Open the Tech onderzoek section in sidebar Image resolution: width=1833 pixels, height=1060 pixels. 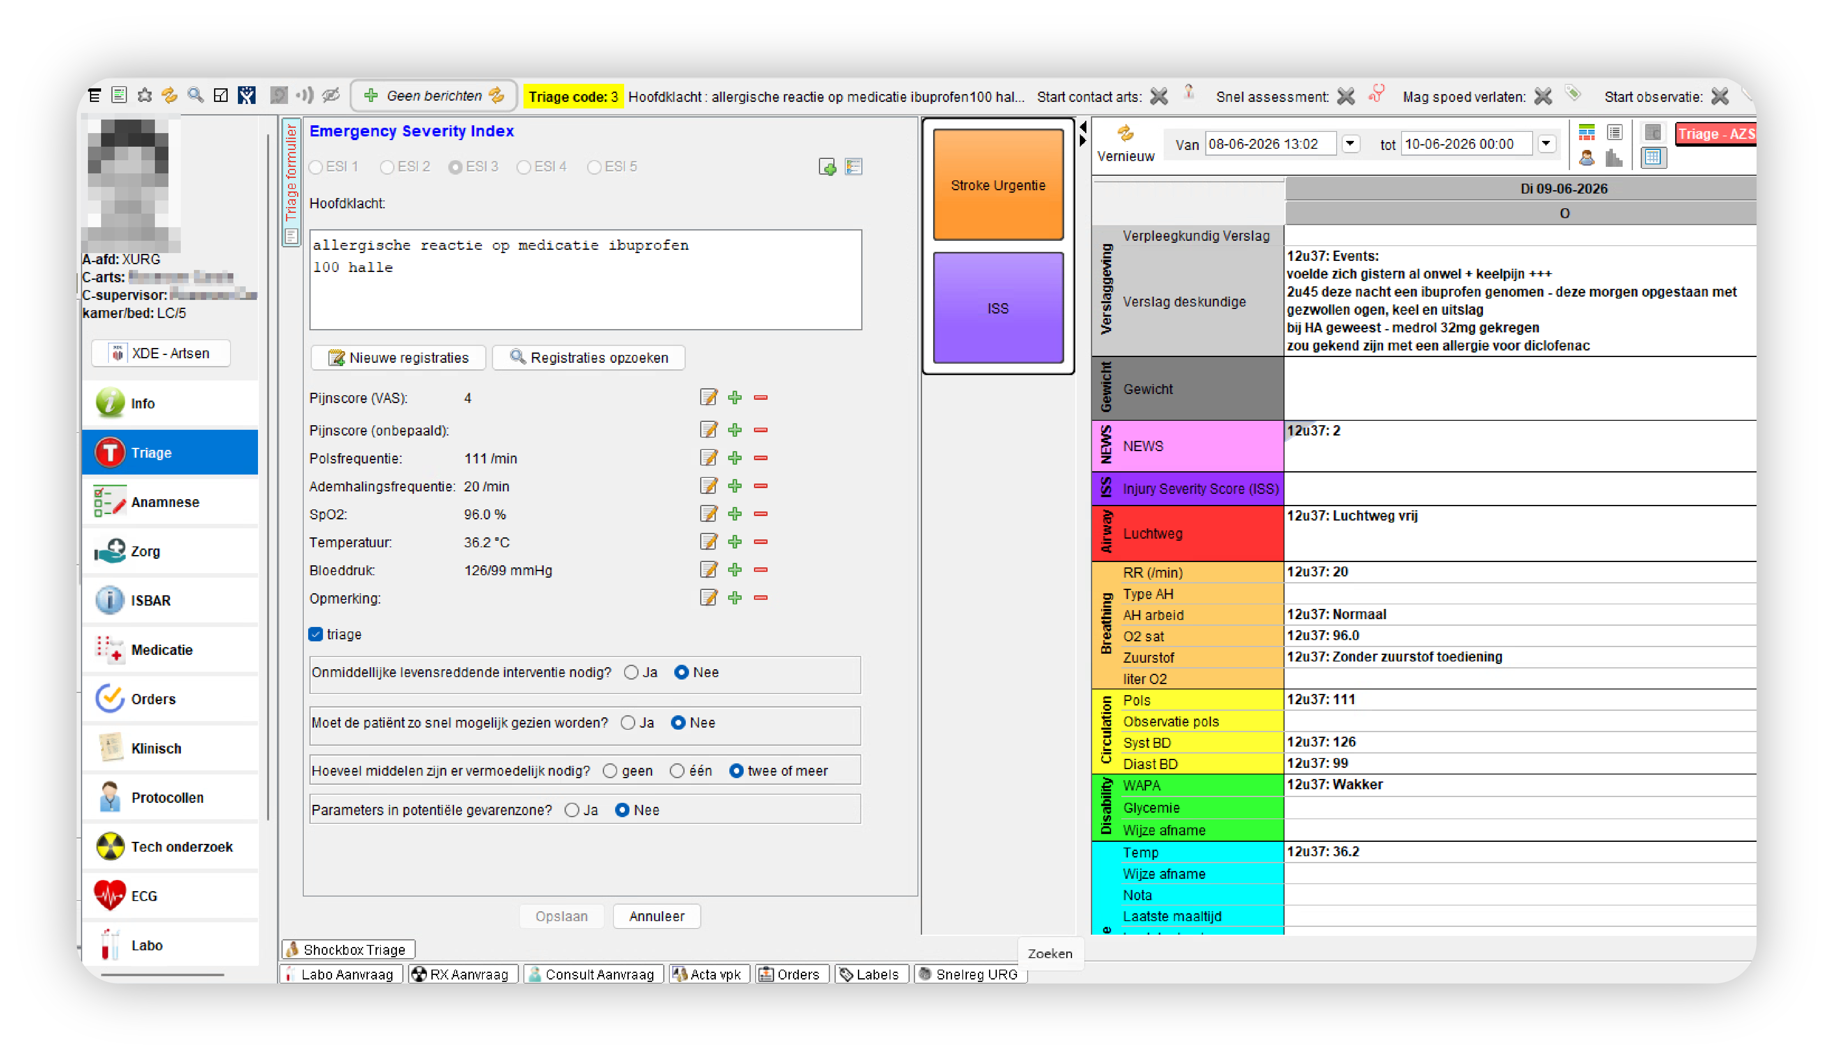[169, 848]
